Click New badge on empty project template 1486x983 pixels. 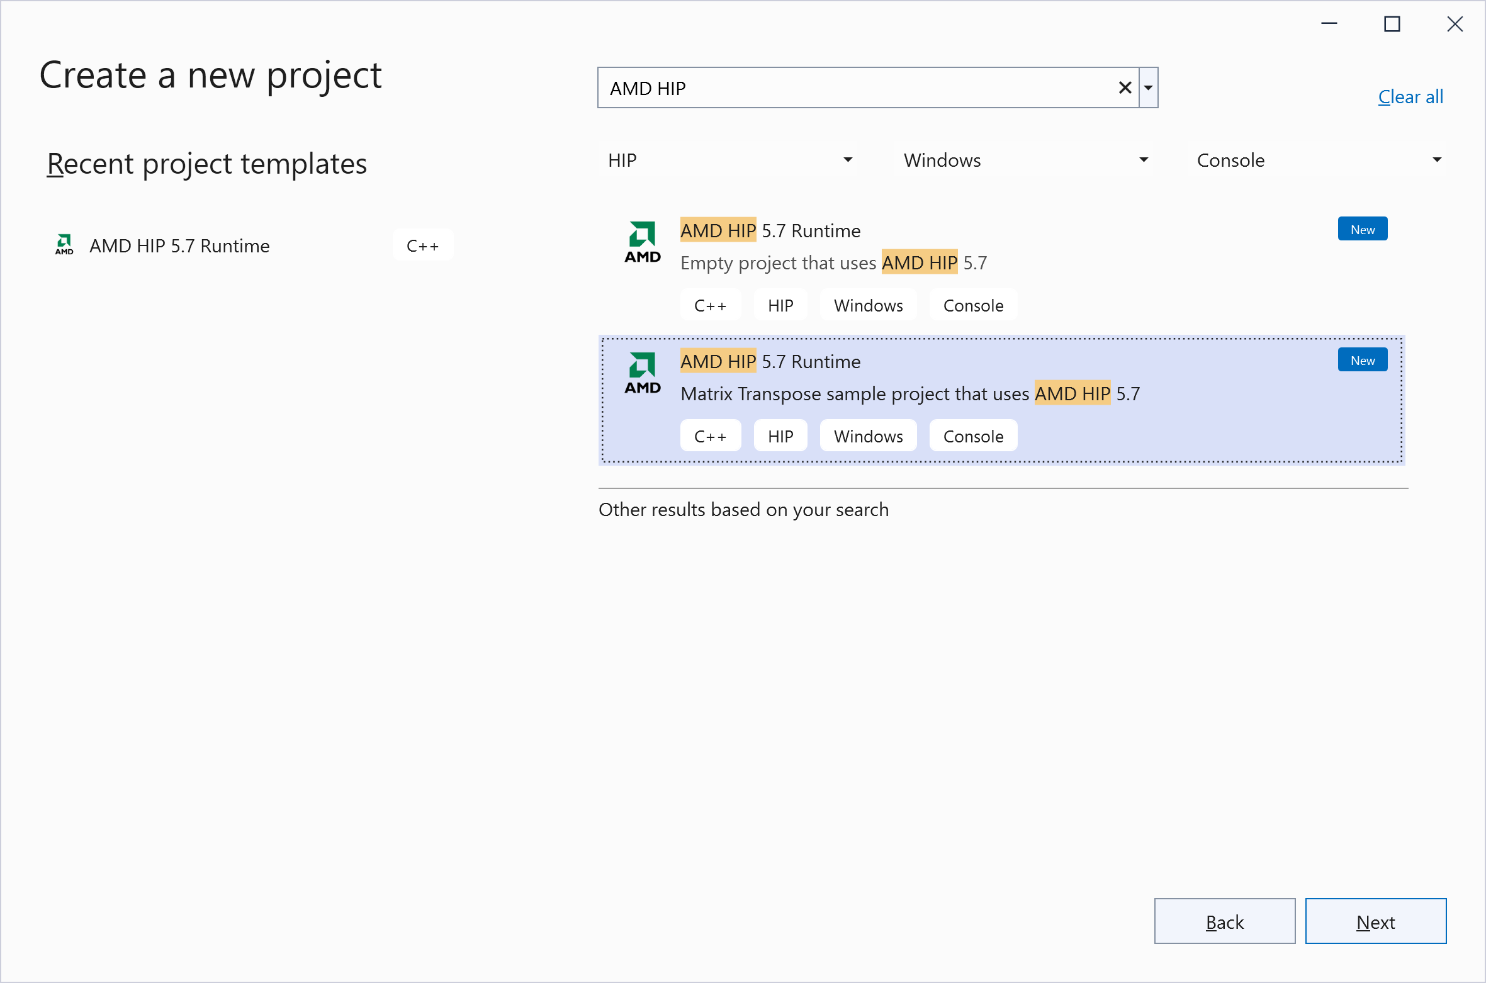(1362, 230)
